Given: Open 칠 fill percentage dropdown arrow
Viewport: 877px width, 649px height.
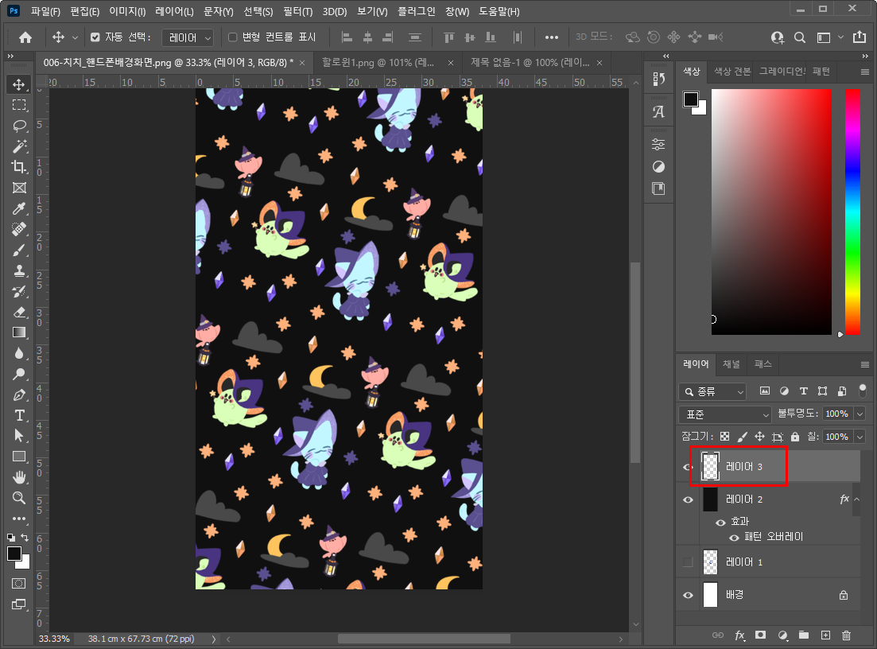Looking at the screenshot, I should pos(860,437).
